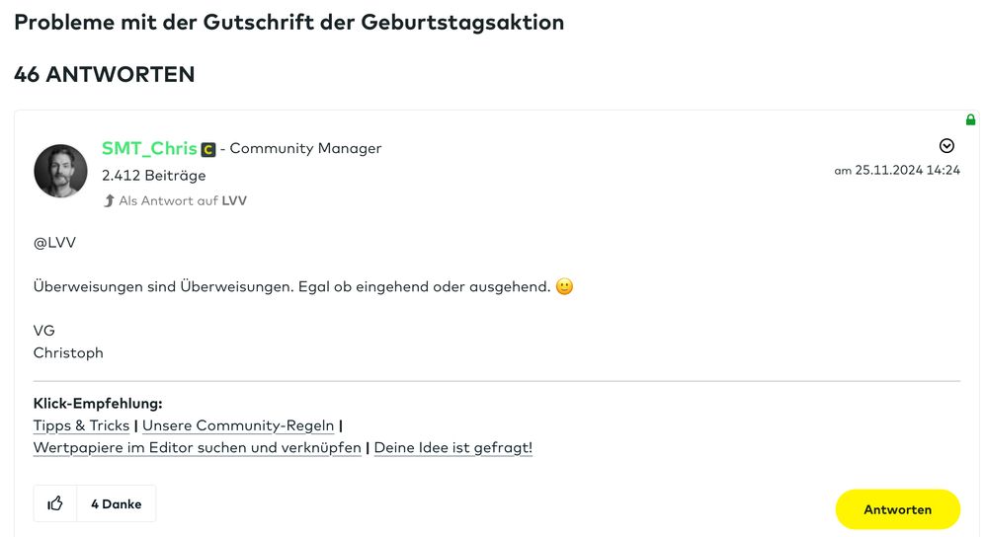Open 'Wertpapiere im Editor suchen und verknüpfen' link
Viewport: 986px width, 537px height.
198,447
